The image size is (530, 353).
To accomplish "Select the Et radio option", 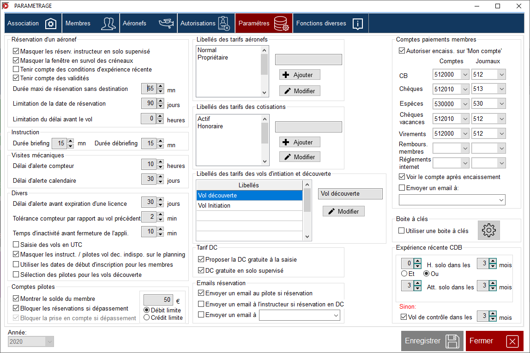I will coord(404,274).
